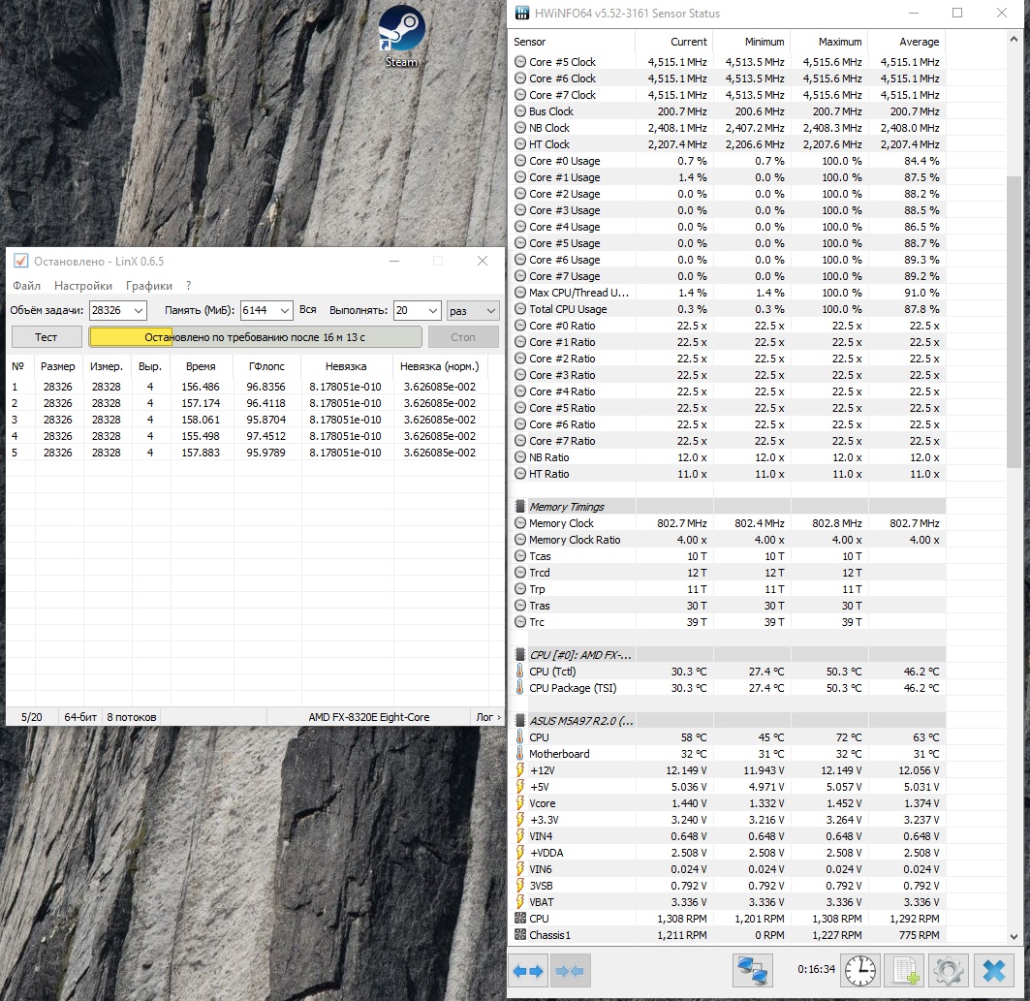Open the Файл menu in LinX

26,286
